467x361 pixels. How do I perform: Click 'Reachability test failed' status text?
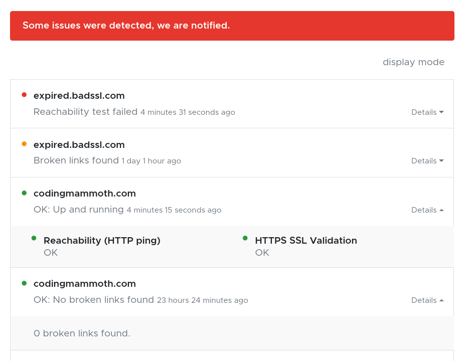[85, 112]
